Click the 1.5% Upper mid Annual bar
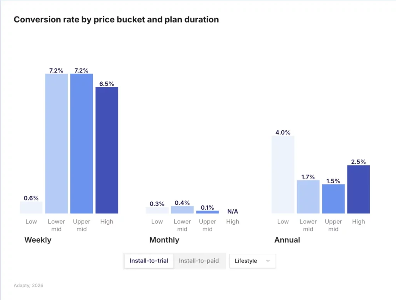This screenshot has height=300, width=396. tap(333, 199)
